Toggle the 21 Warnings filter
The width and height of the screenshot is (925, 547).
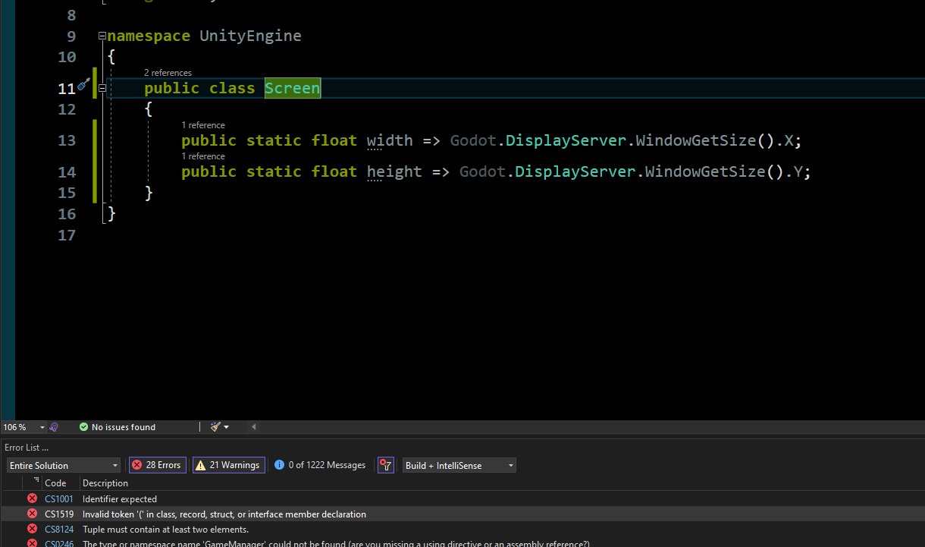(228, 465)
